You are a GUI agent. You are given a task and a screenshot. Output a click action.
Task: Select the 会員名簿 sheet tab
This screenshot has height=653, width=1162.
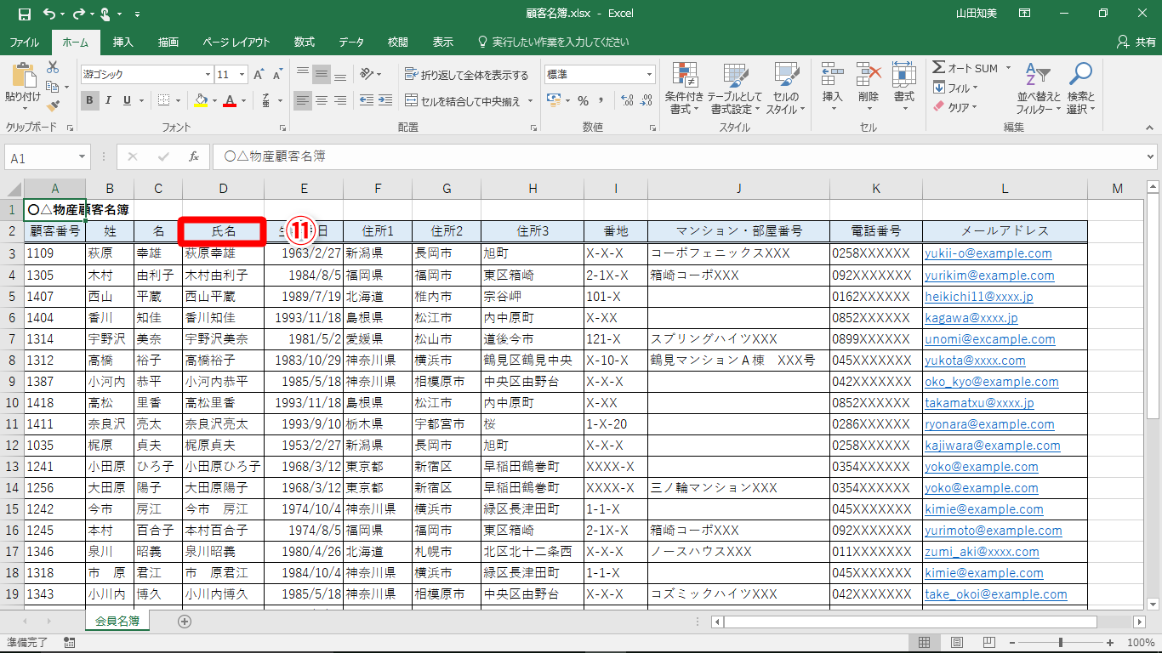click(118, 622)
